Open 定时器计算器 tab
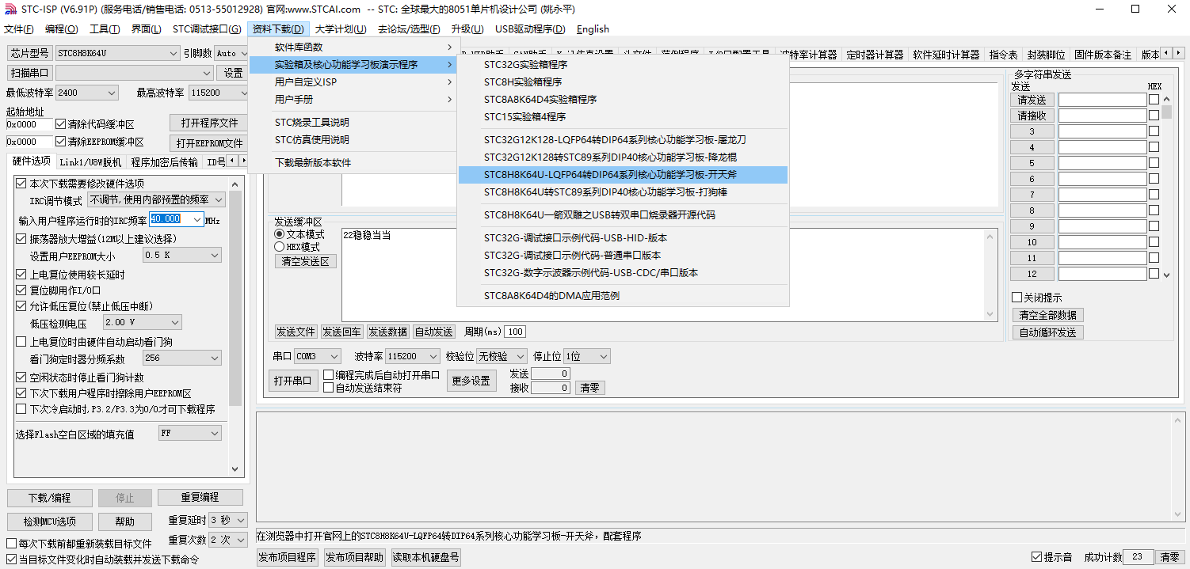This screenshot has width=1190, height=569. point(875,55)
